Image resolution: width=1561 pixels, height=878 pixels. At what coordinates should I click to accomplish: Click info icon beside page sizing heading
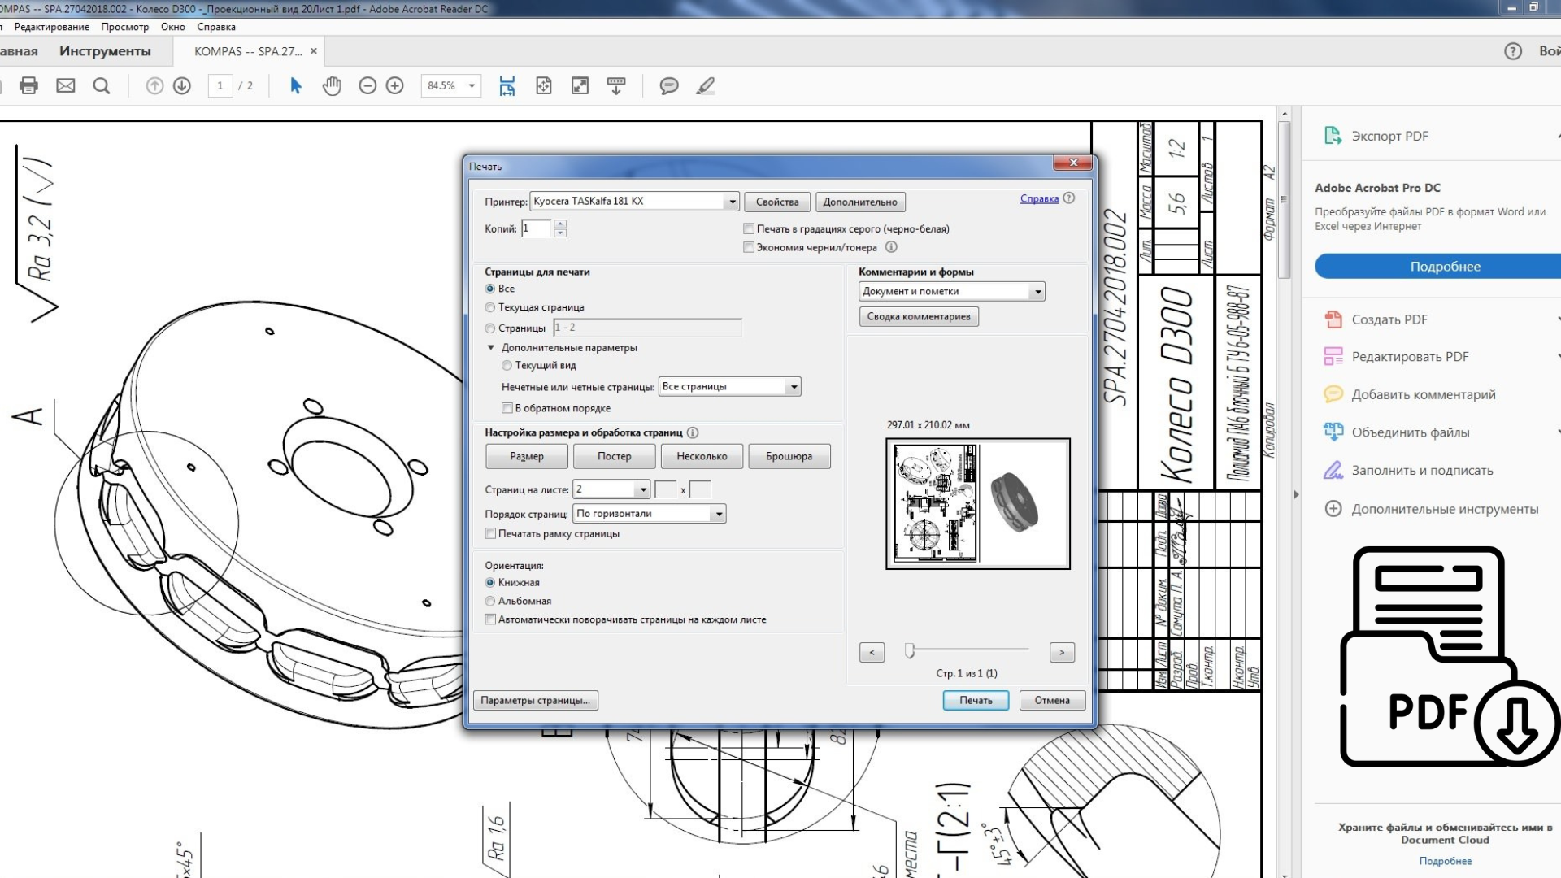point(693,432)
